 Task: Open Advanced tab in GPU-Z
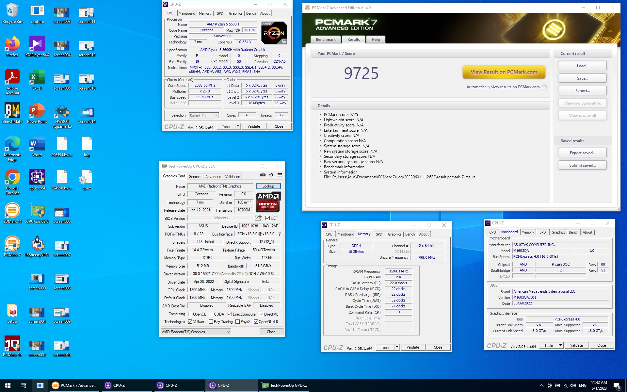(x=213, y=177)
